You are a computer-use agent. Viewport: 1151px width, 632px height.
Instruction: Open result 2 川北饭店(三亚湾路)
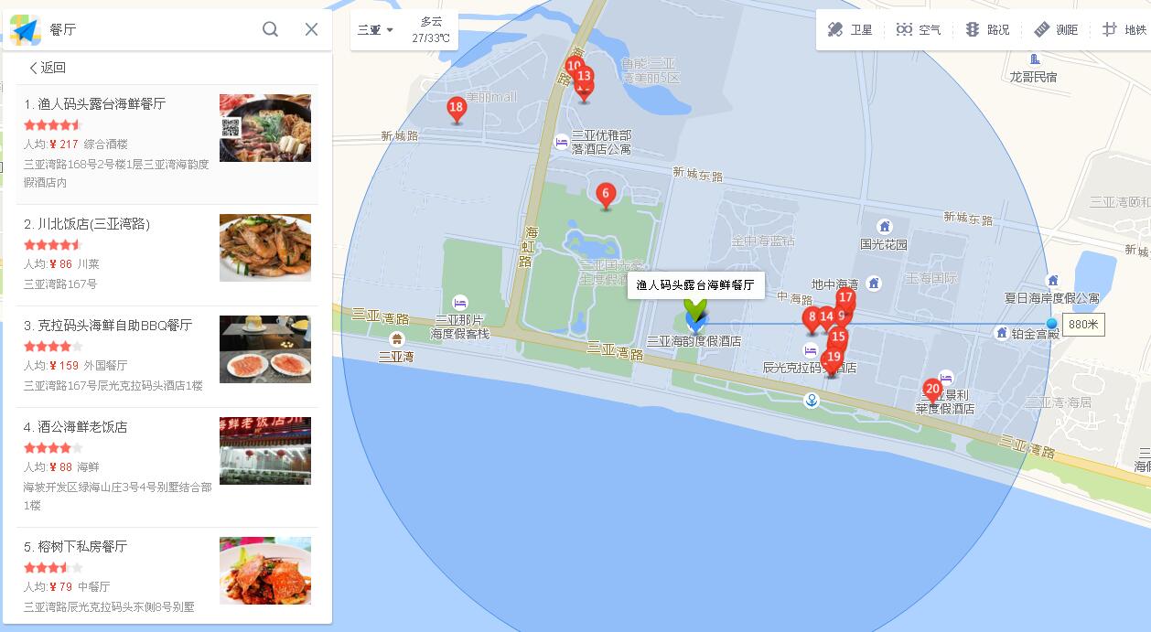coord(167,254)
